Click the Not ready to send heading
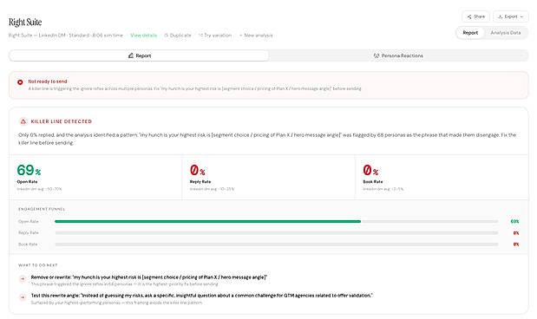Screen dimensions: 537x319 pos(48,81)
